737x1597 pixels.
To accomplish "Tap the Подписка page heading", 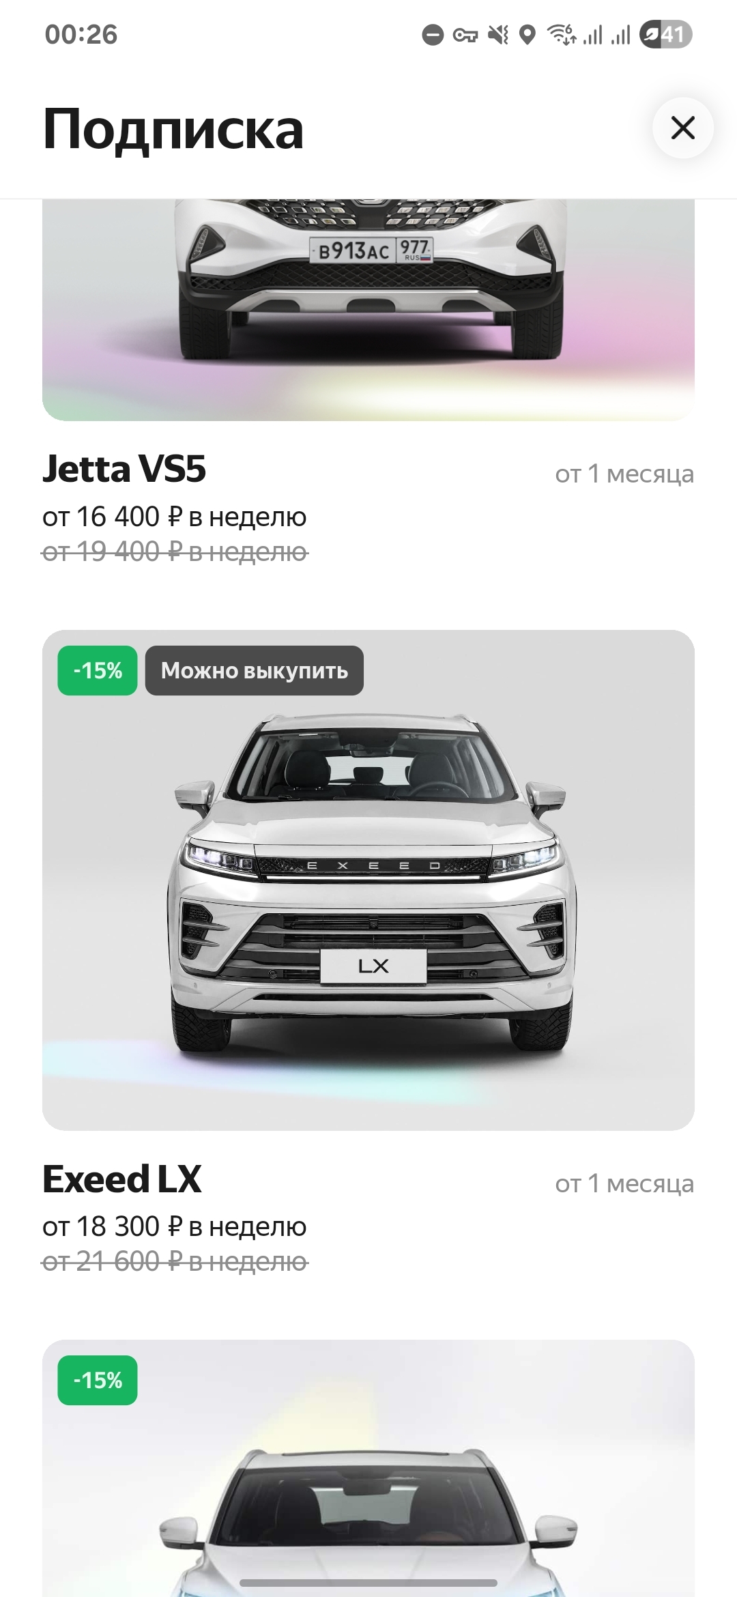I will [x=173, y=129].
